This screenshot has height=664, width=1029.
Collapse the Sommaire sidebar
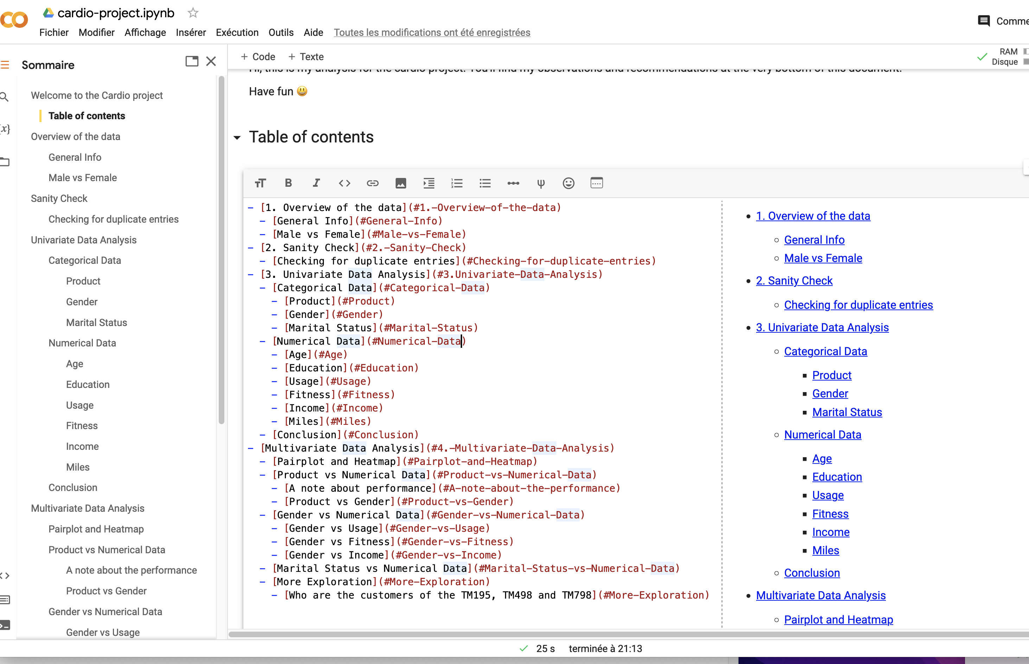tap(211, 61)
